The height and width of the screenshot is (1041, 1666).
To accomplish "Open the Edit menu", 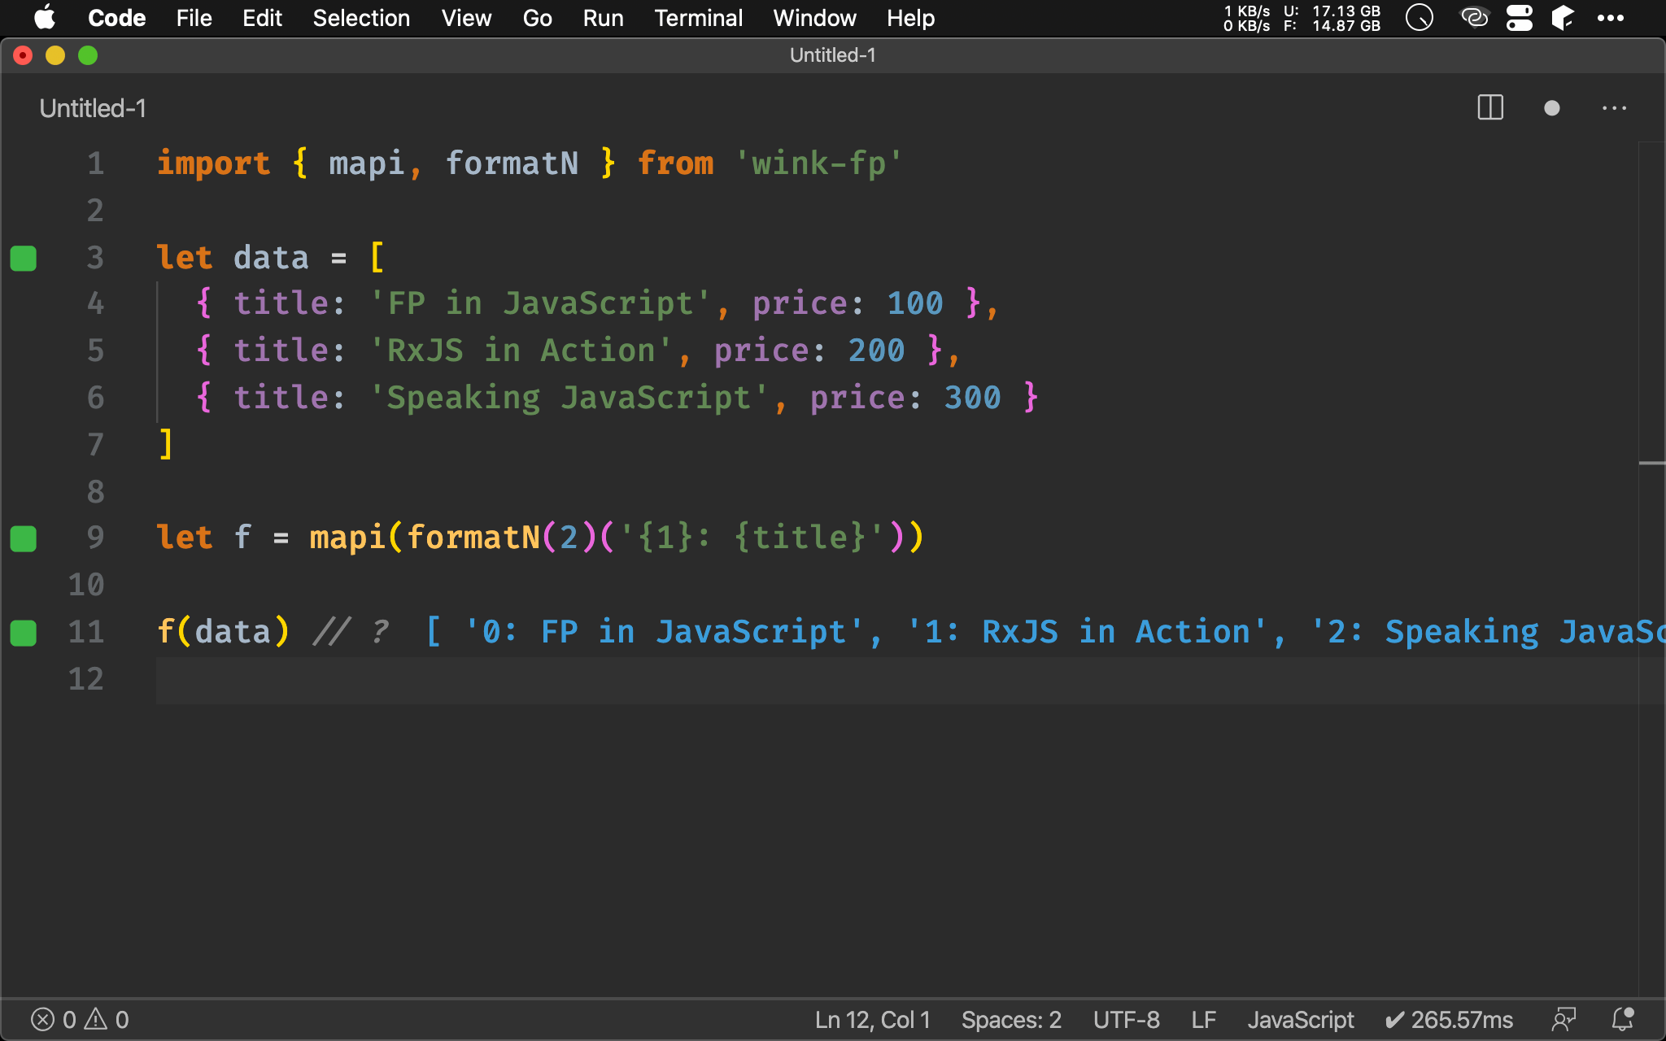I will [262, 18].
